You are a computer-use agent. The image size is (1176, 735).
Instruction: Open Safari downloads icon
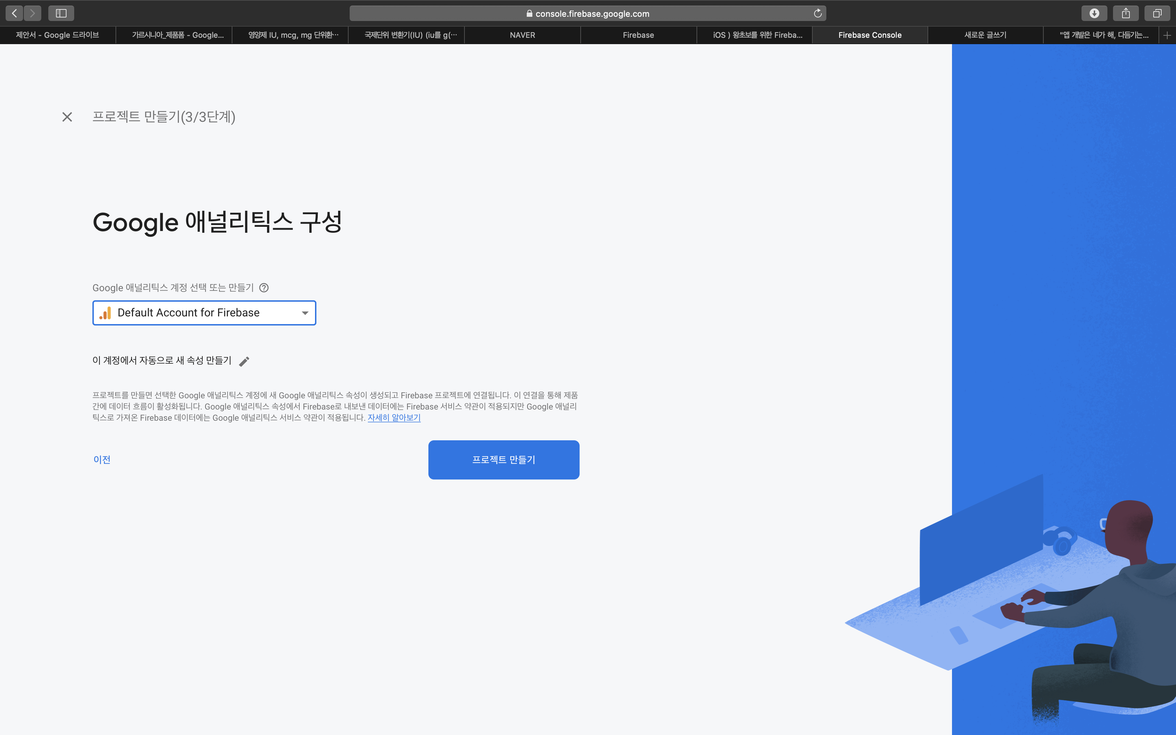click(x=1094, y=13)
